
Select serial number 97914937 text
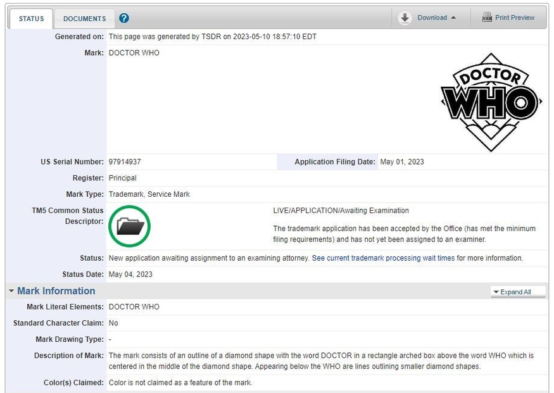(x=125, y=162)
